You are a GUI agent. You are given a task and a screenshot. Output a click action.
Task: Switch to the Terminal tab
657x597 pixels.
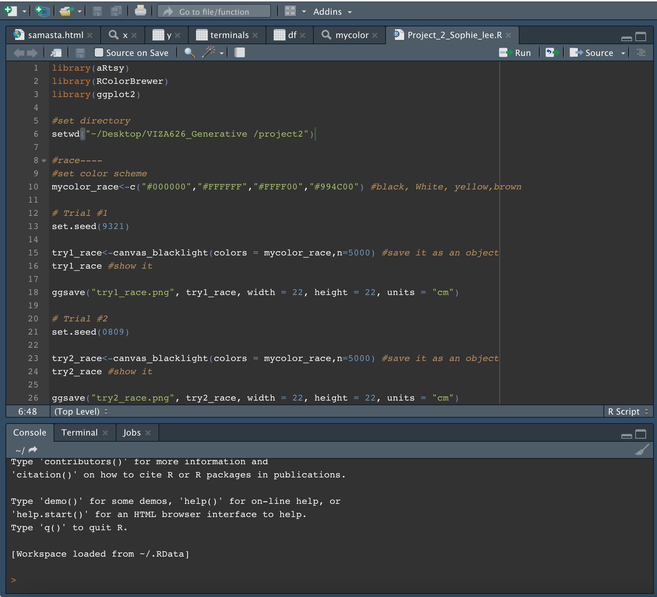tap(80, 432)
